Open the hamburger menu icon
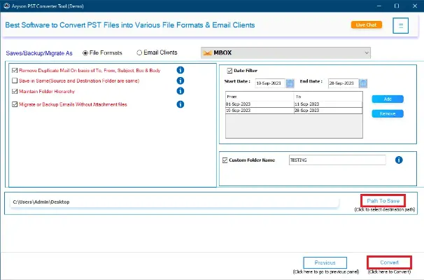This screenshot has height=280, width=424. (x=400, y=26)
